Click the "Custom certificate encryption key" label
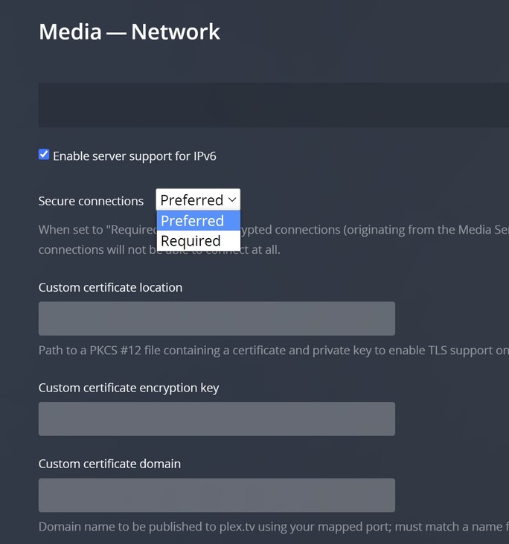This screenshot has width=509, height=544. pyautogui.click(x=129, y=388)
